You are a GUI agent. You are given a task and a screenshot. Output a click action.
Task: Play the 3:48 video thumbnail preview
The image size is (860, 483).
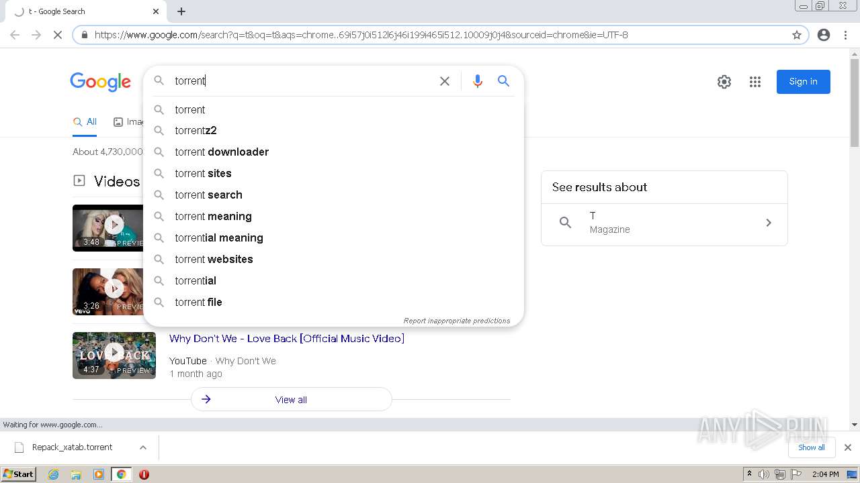tap(108, 228)
